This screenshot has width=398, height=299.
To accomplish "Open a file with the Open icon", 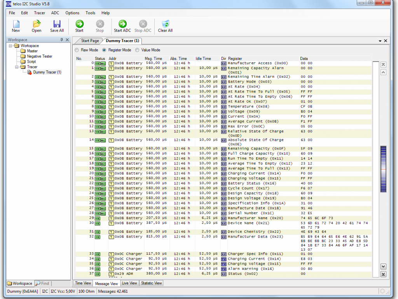I will [x=37, y=26].
